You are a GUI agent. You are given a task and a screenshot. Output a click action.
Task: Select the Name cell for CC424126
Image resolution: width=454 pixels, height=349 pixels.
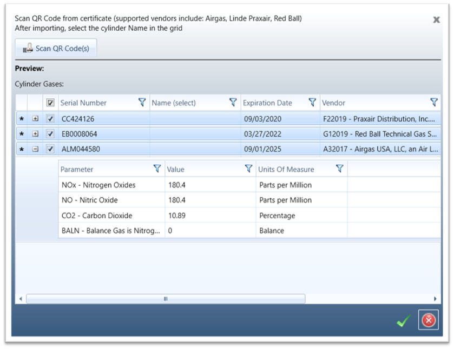195,118
